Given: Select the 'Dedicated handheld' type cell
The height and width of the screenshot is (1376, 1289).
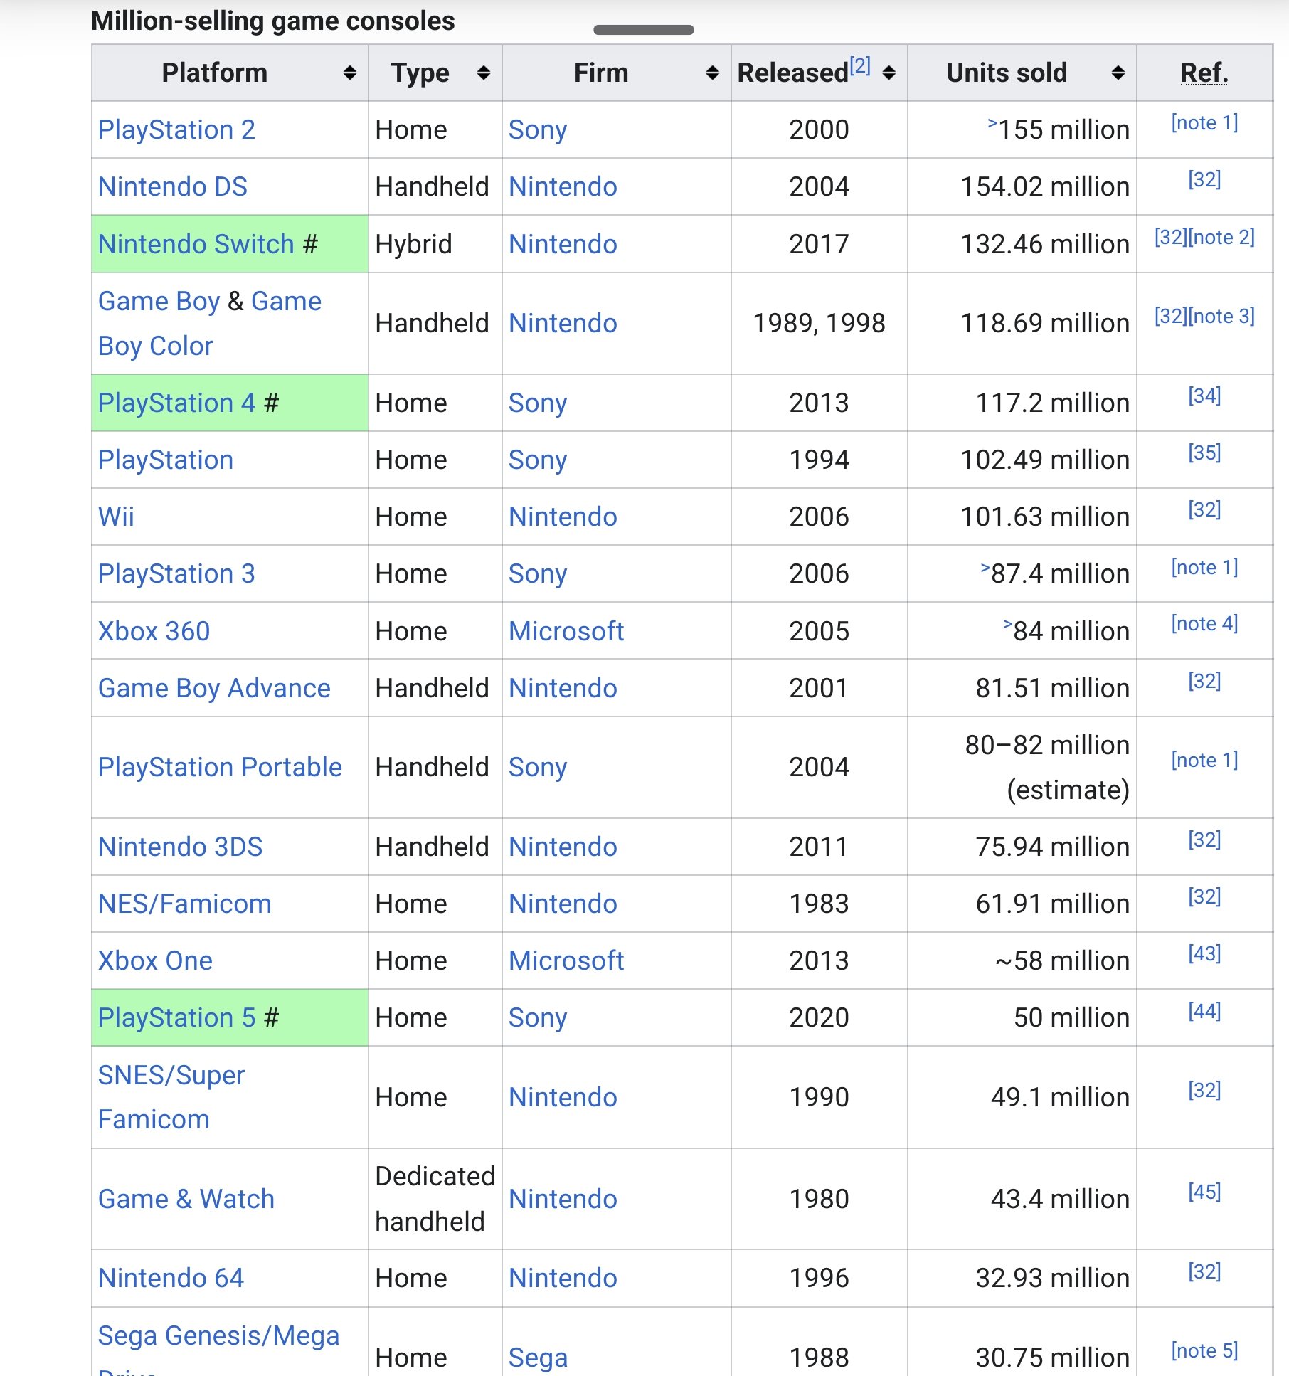Looking at the screenshot, I should coord(435,1199).
